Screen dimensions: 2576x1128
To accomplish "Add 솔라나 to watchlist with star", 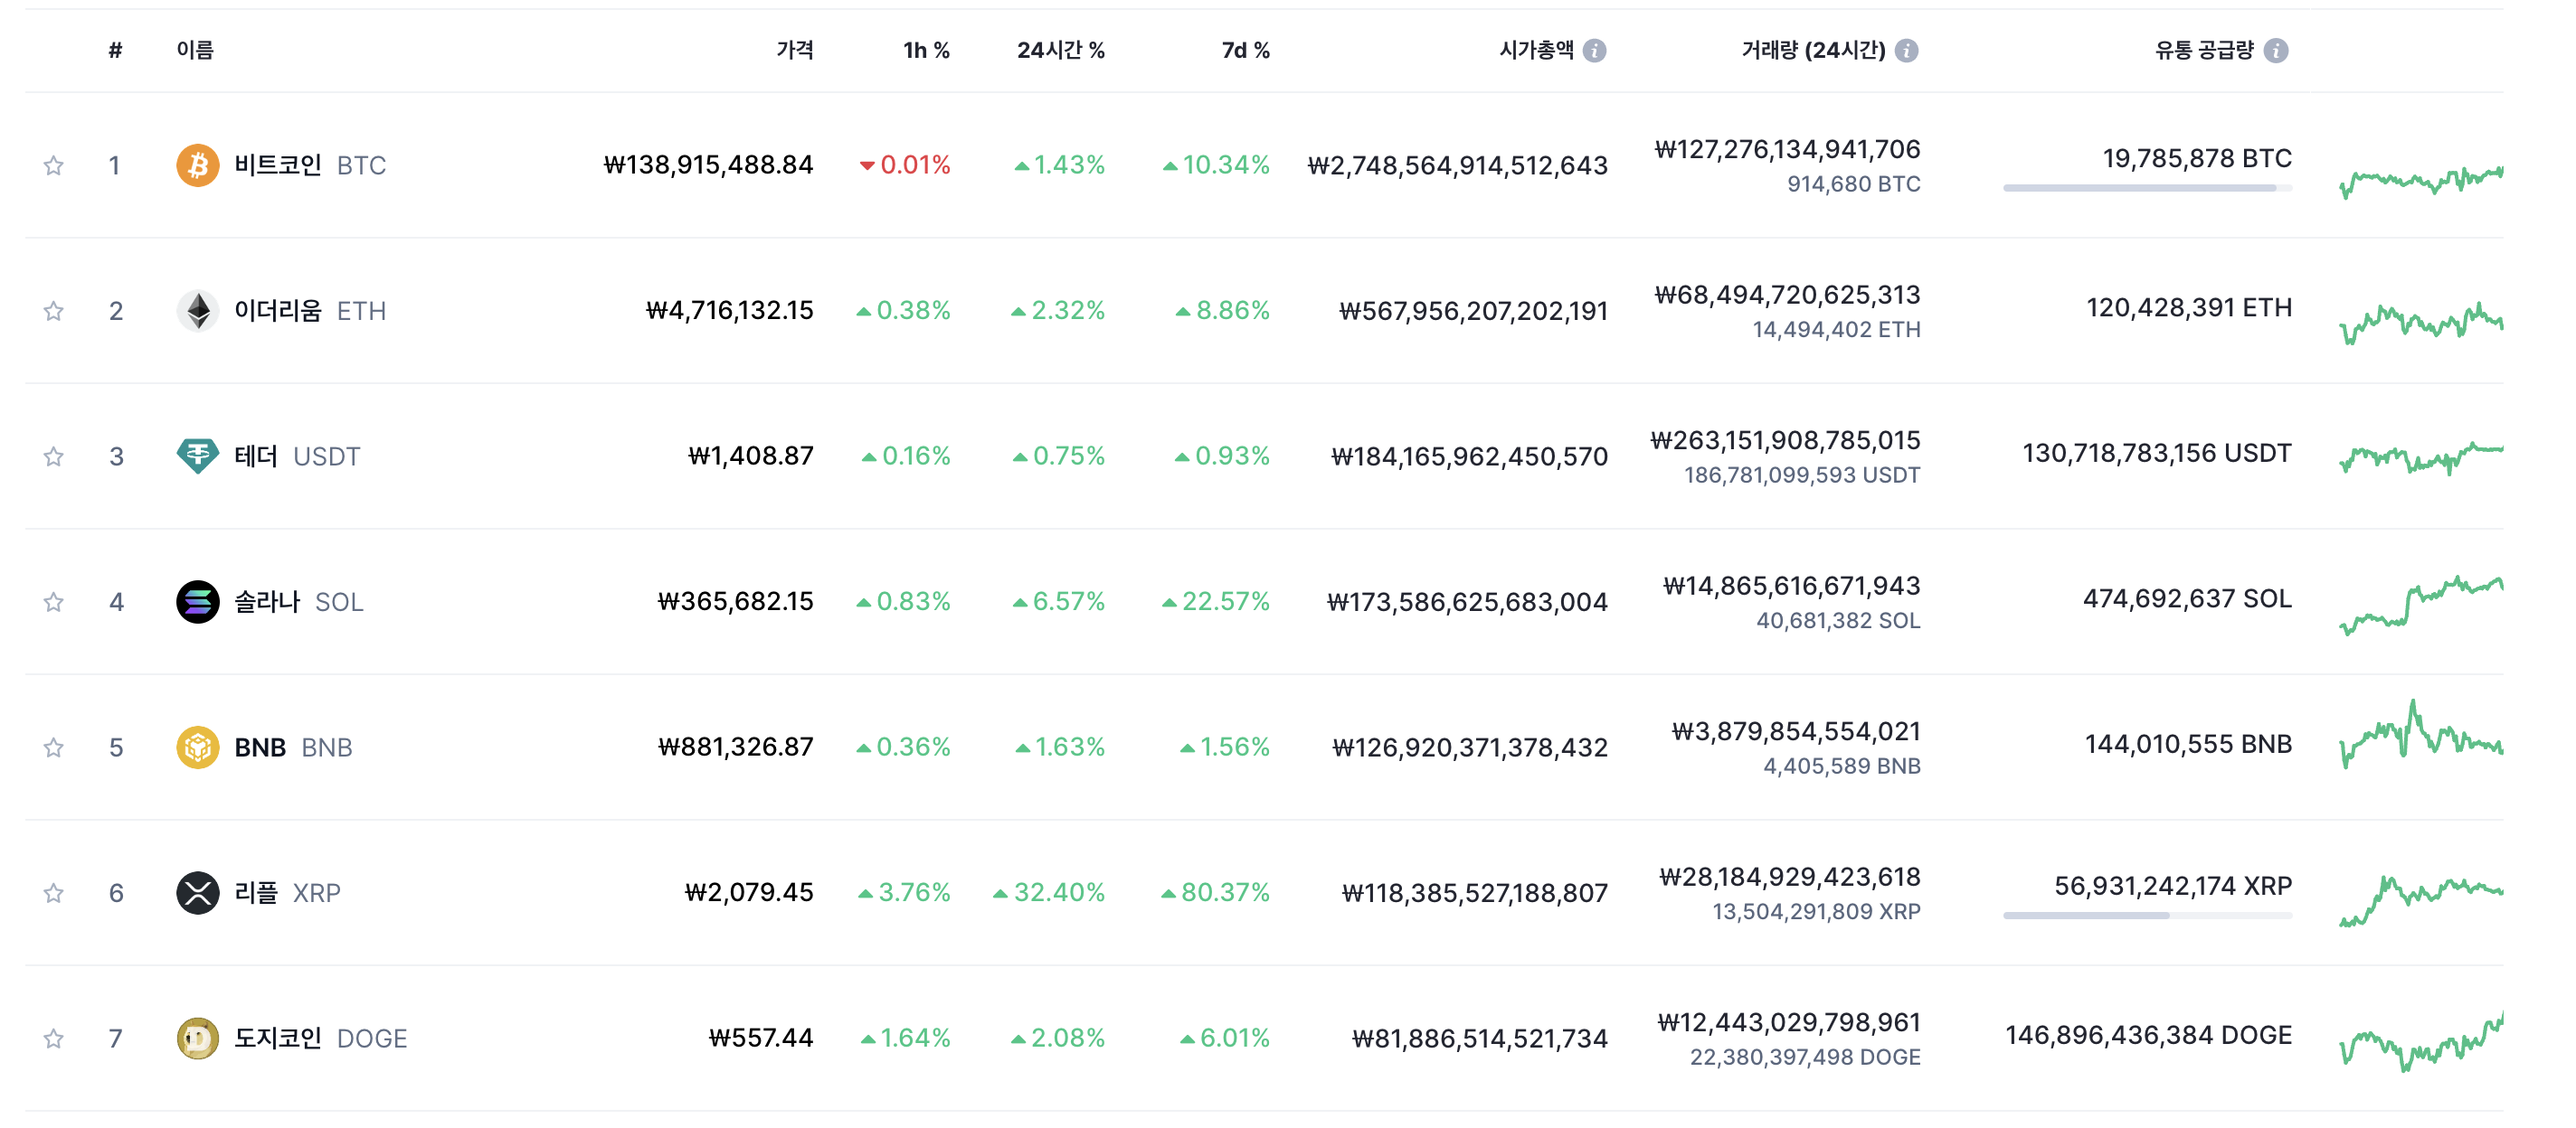I will (x=54, y=601).
